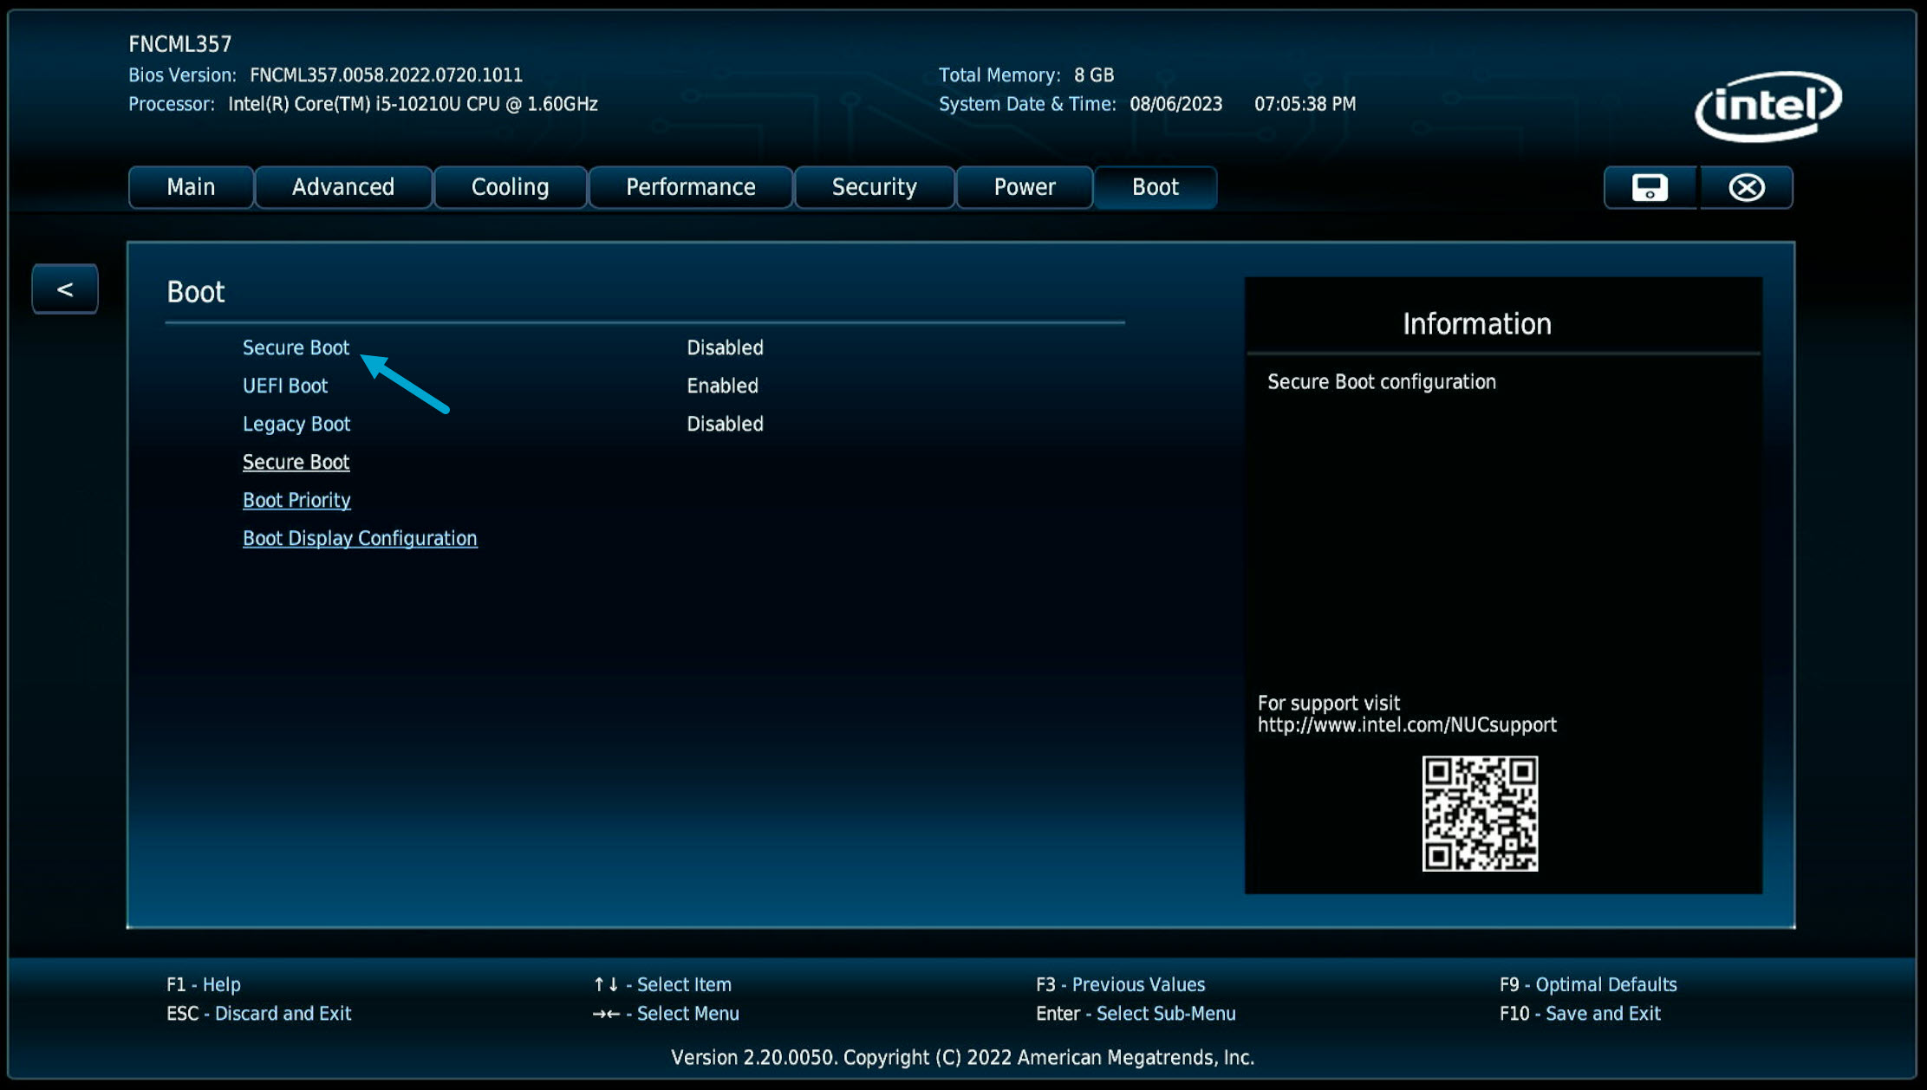This screenshot has width=1927, height=1090.
Task: Select the Security tab
Action: tap(874, 187)
